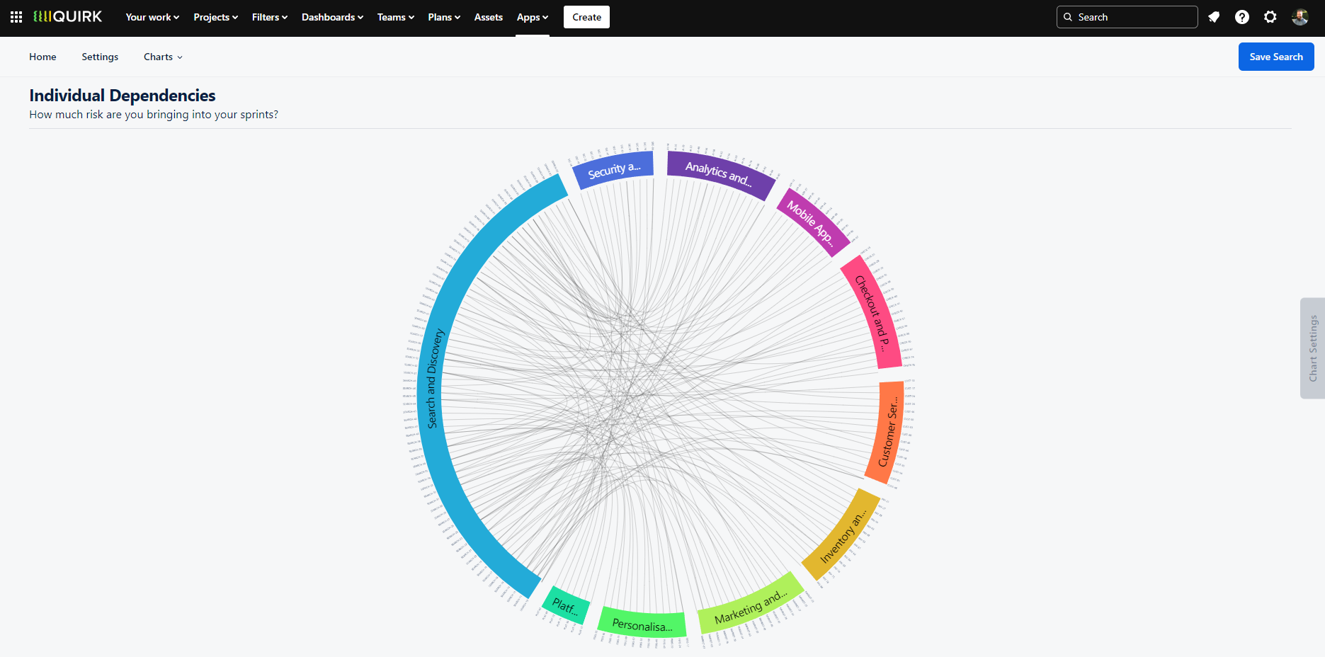Open the help question mark icon
Image resolution: width=1325 pixels, height=657 pixels.
[1242, 17]
